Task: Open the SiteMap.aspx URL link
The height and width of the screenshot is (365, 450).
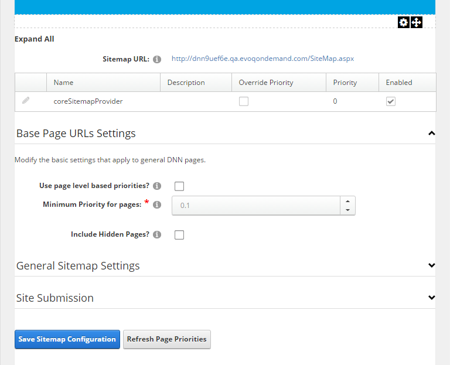Action: (262, 59)
